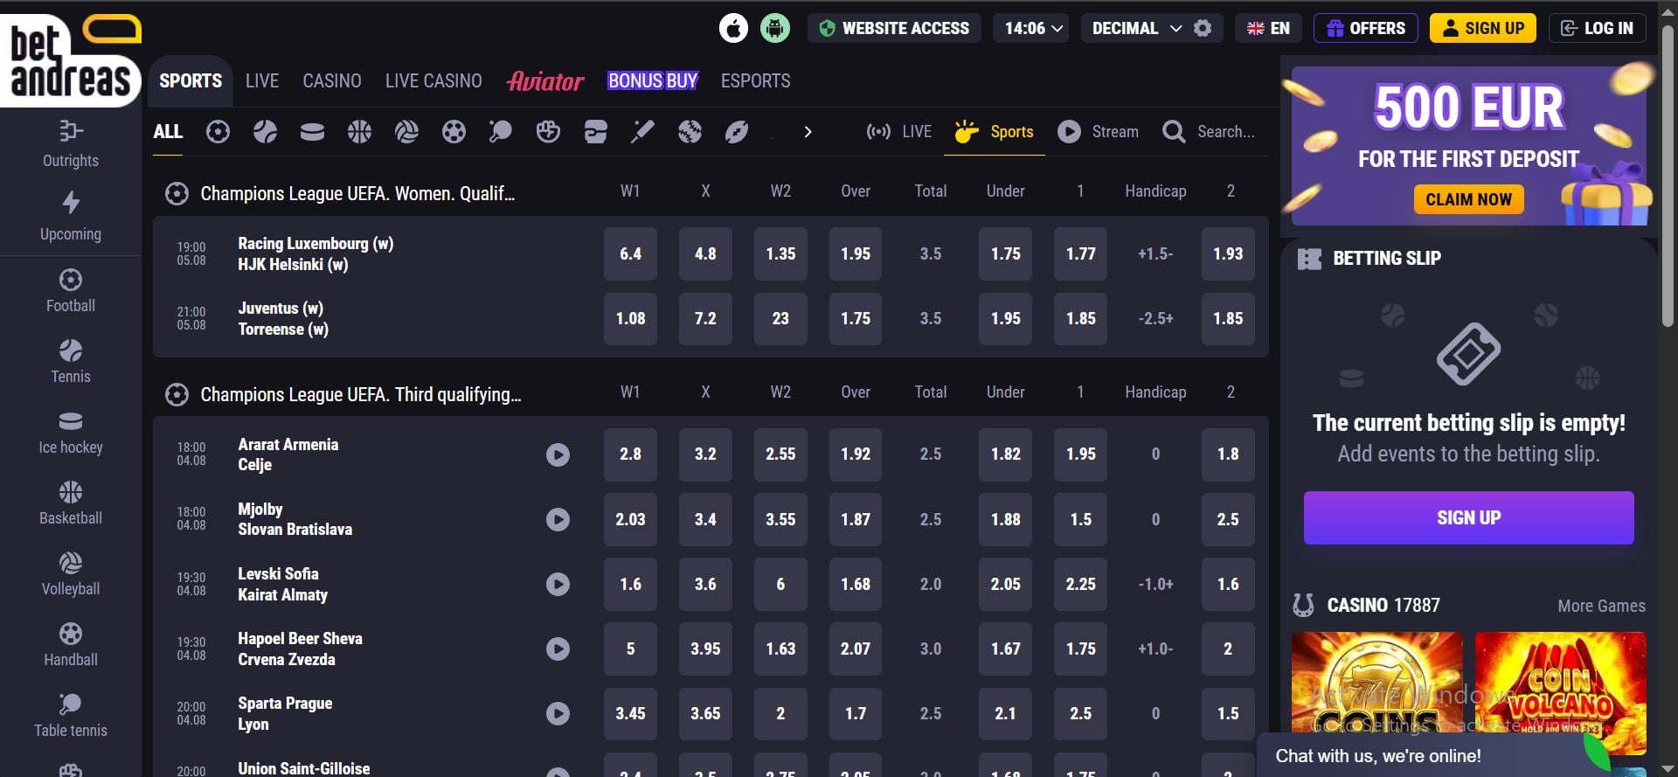Open odds settings gear icon
The width and height of the screenshot is (1678, 777).
(1203, 28)
